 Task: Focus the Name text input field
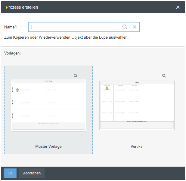(x=75, y=27)
